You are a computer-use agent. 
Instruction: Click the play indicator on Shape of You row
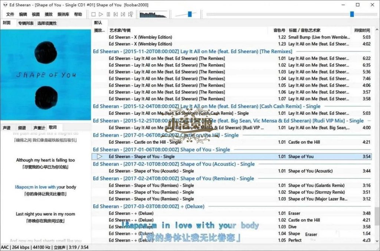[99, 157]
